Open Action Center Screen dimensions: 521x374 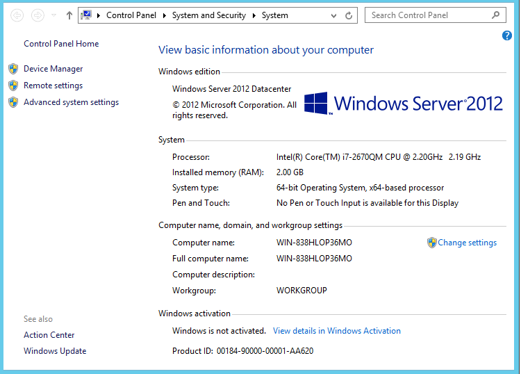(x=49, y=335)
